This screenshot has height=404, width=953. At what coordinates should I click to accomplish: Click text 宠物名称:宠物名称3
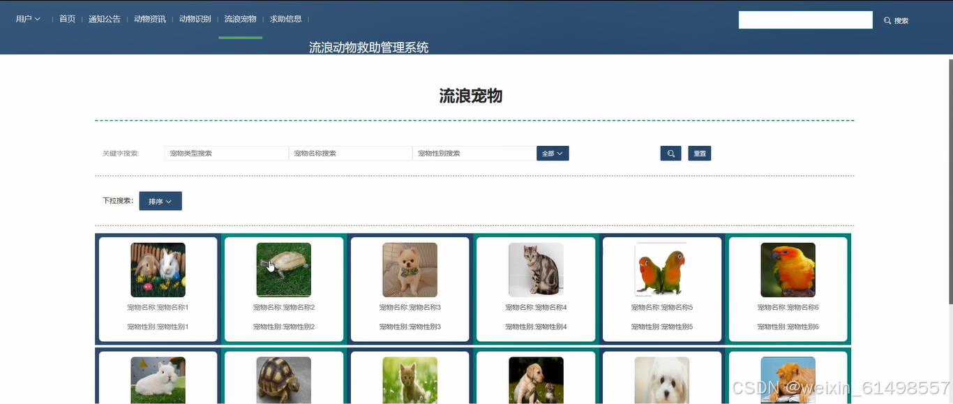(410, 308)
